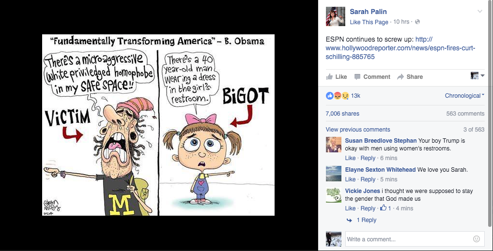
Task: Open the post options chevron at top right
Action: pyautogui.click(x=480, y=12)
